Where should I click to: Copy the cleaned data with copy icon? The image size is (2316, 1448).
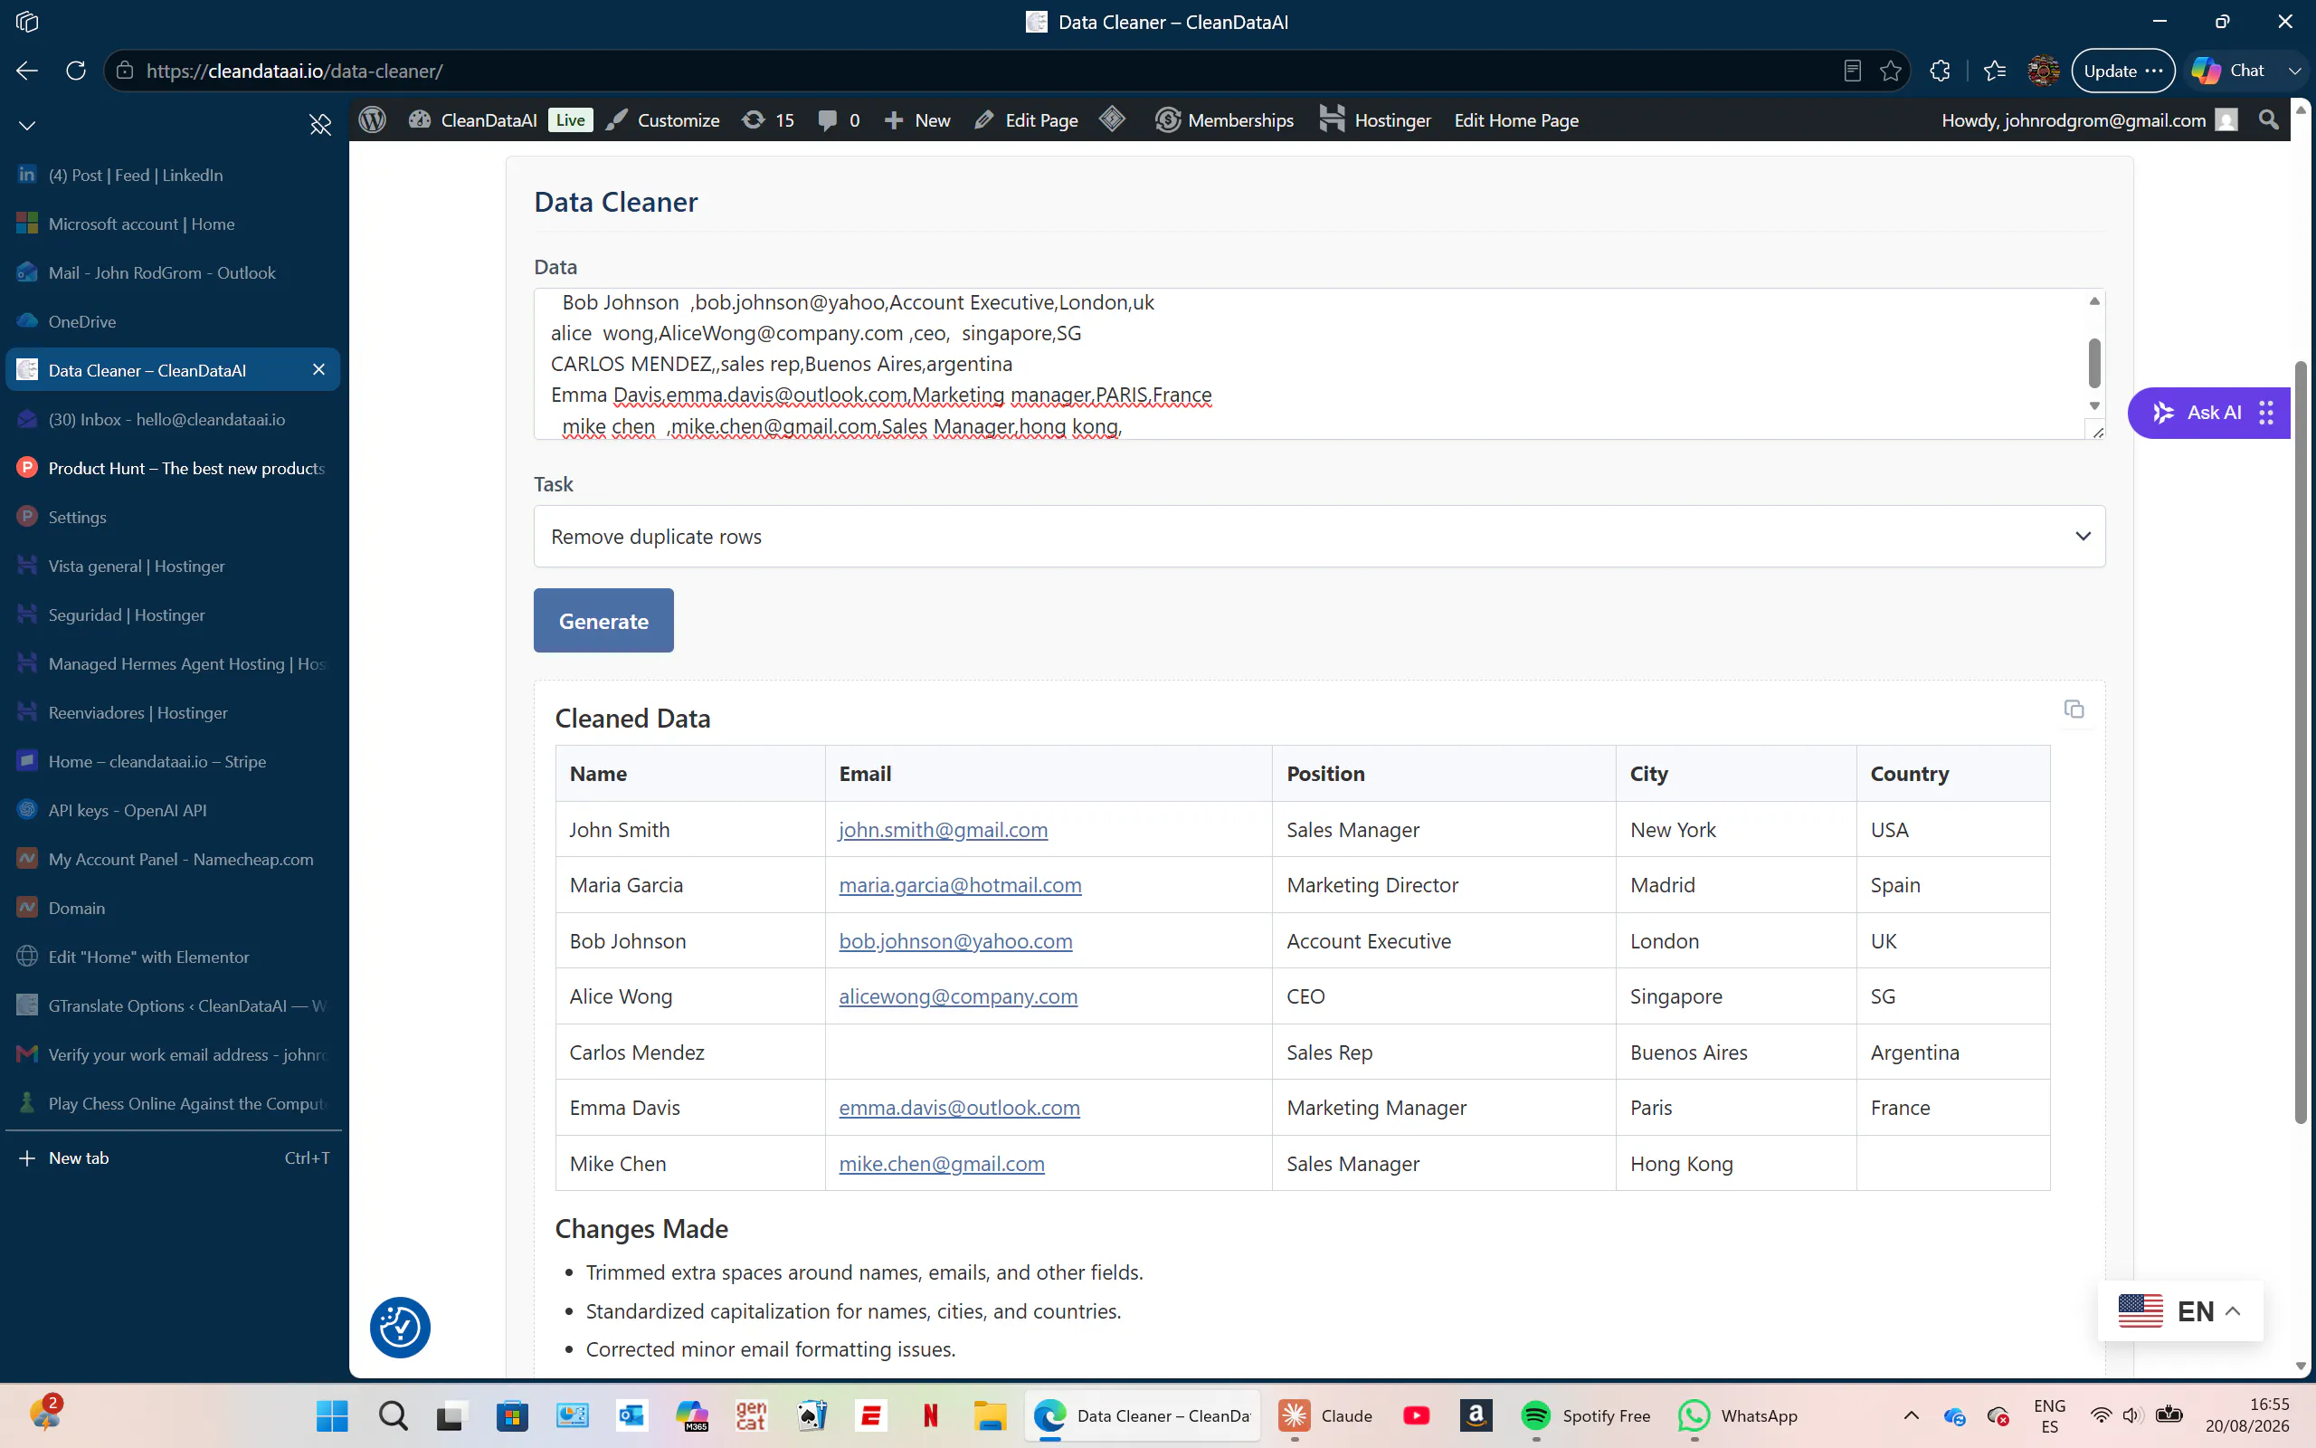click(x=2073, y=709)
